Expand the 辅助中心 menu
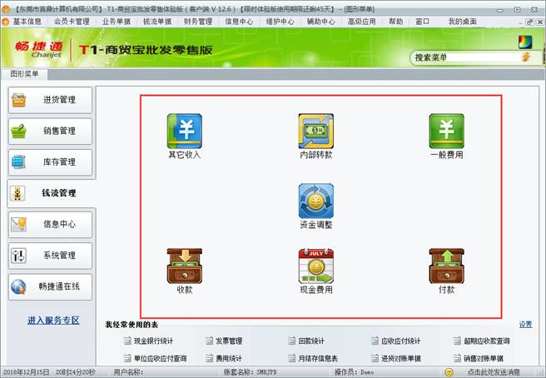 [x=320, y=22]
